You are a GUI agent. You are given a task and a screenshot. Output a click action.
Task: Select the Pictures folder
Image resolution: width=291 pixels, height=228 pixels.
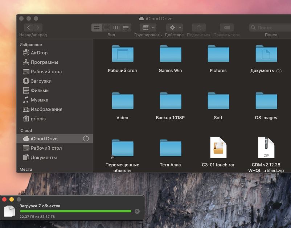[x=218, y=54]
